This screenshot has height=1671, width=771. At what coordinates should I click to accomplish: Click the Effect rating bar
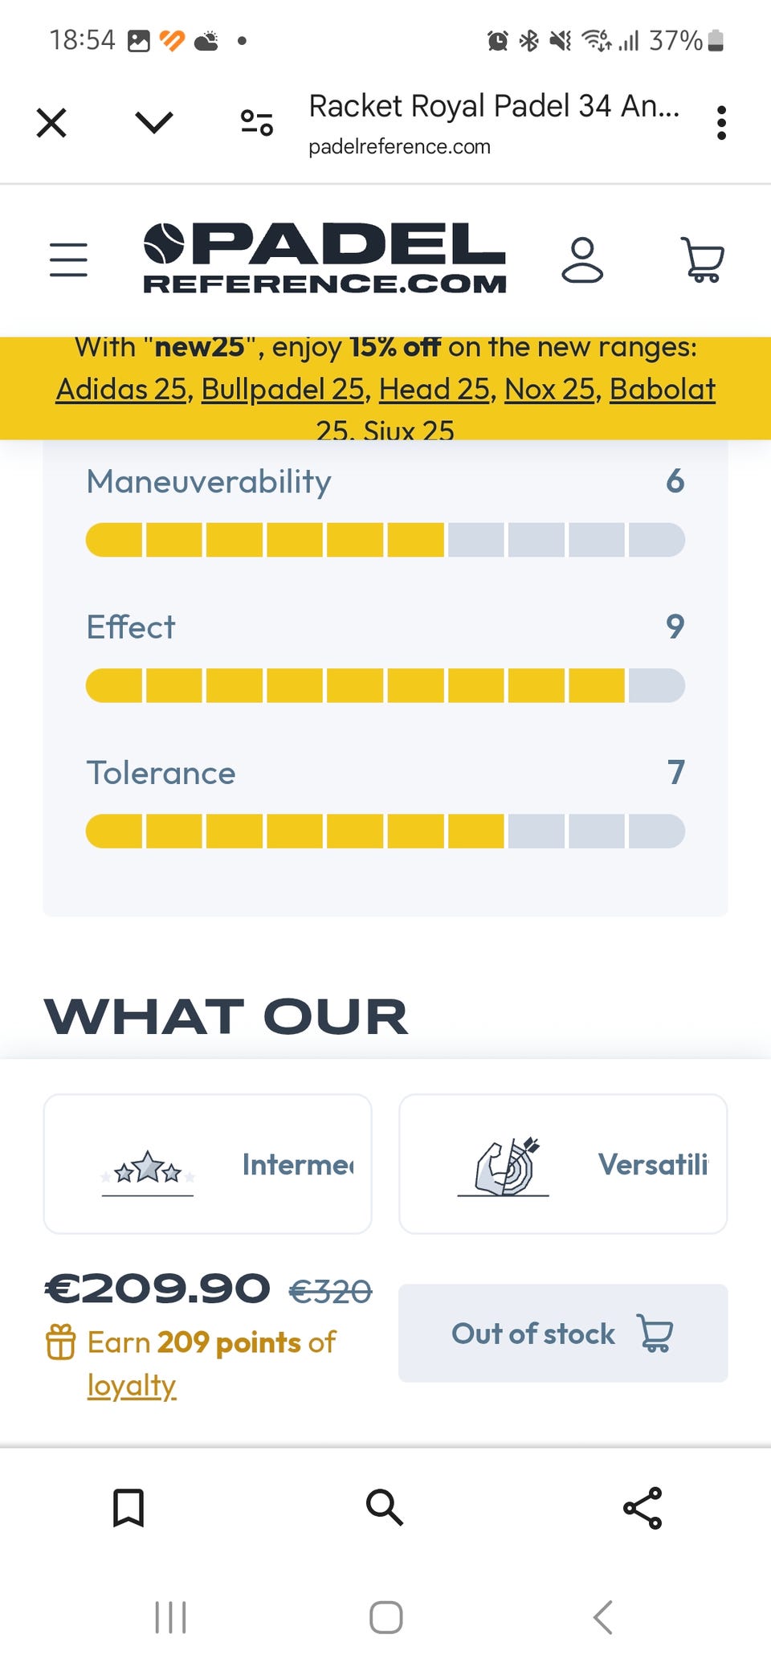pyautogui.click(x=385, y=685)
